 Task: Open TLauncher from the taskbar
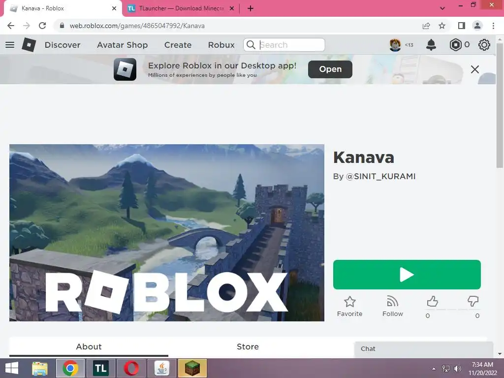point(100,368)
